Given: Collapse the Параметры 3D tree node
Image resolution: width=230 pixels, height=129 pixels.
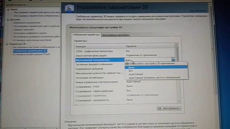Looking at the screenshot, I should click(7, 44).
